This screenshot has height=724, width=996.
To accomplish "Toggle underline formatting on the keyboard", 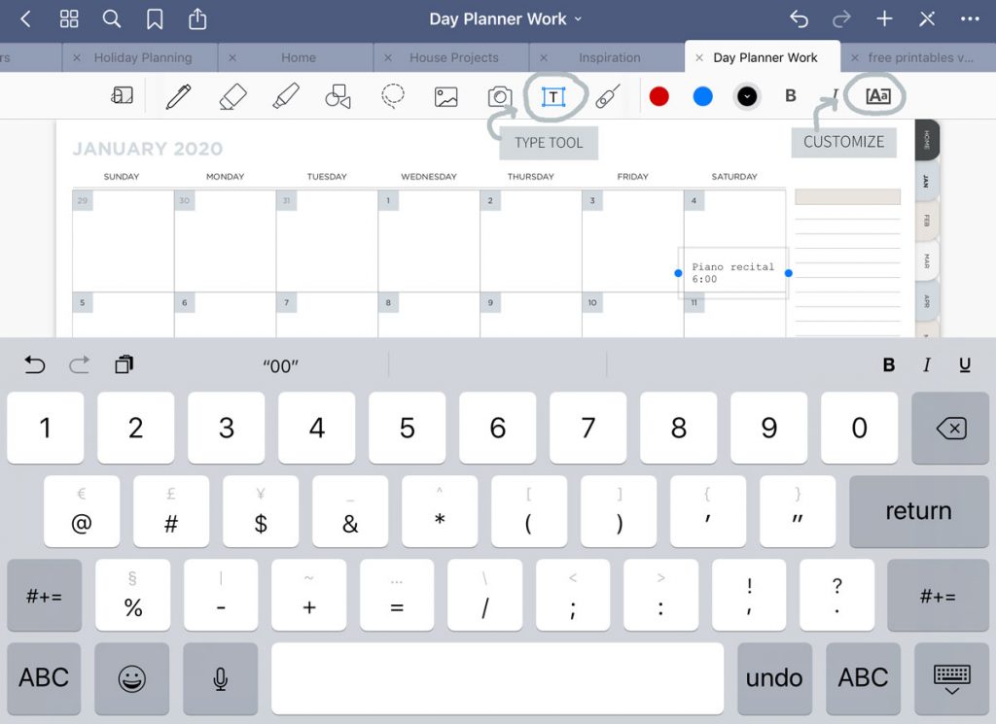I will coord(964,364).
